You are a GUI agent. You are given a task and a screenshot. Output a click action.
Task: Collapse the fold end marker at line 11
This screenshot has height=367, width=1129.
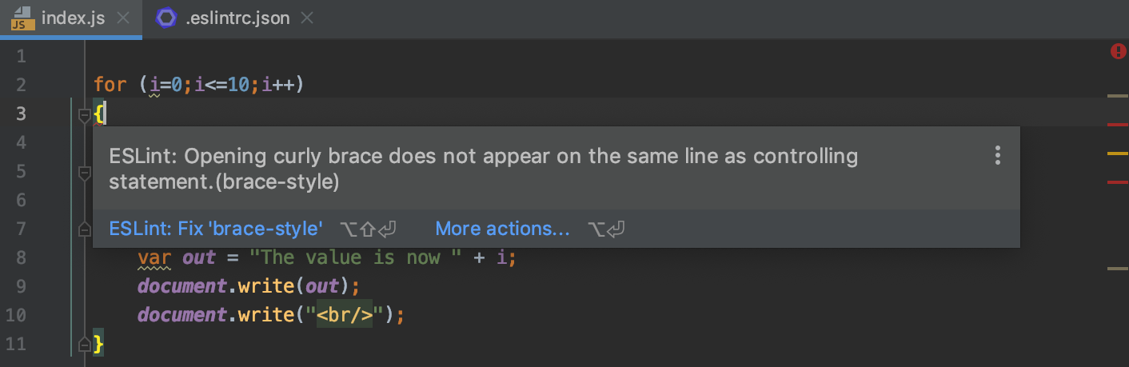pyautogui.click(x=85, y=345)
